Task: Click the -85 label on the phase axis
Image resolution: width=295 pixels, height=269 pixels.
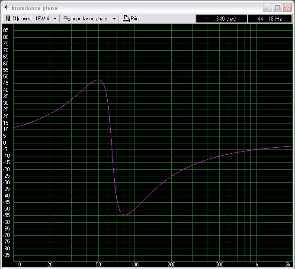Action: (x=6, y=255)
